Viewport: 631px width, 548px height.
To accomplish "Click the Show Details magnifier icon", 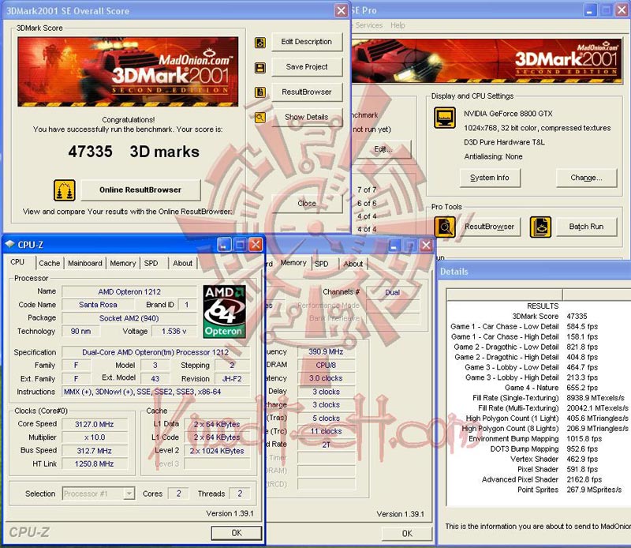I will (260, 117).
